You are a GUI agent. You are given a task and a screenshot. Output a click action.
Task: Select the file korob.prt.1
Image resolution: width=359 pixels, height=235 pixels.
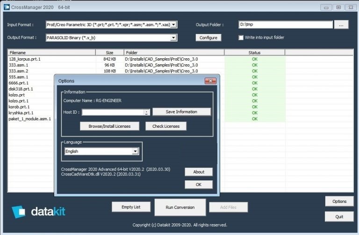pos(19,107)
